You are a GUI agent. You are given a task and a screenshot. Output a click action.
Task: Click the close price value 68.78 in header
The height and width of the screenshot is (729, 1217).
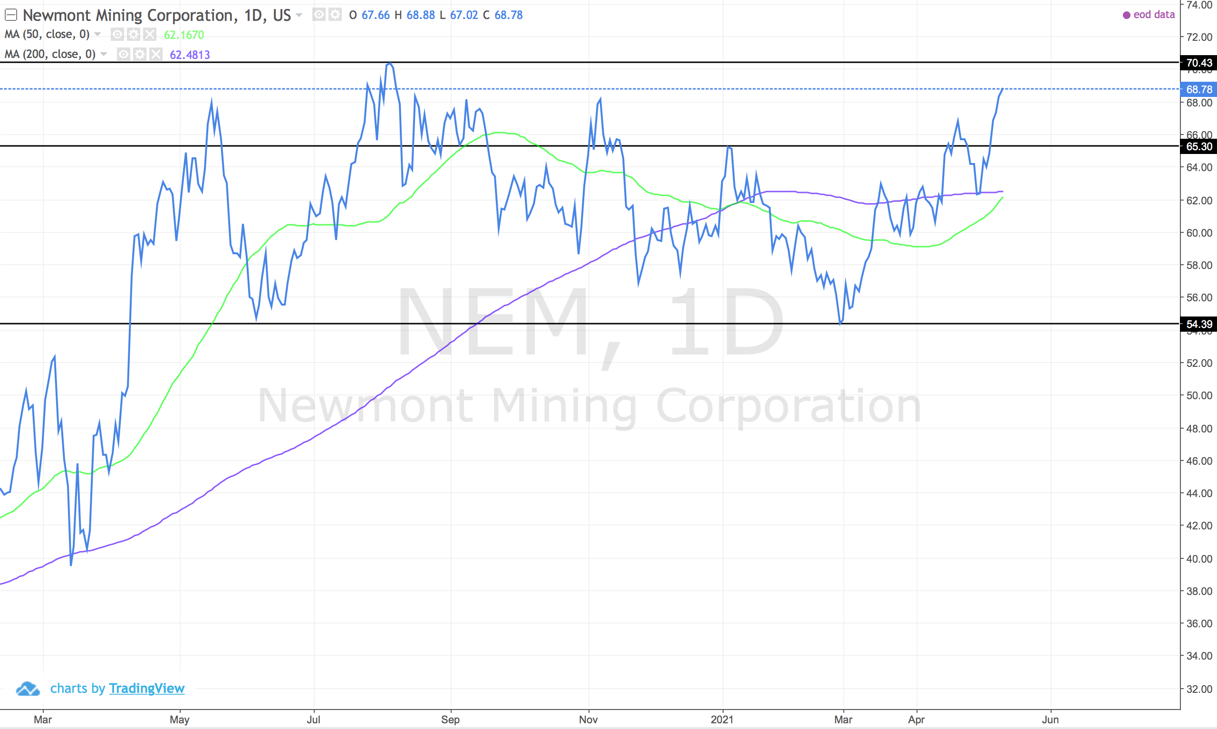coord(509,15)
